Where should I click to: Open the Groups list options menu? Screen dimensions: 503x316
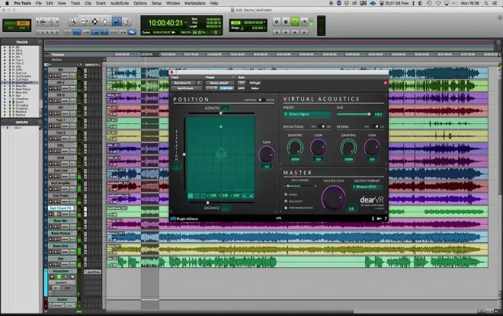40,122
